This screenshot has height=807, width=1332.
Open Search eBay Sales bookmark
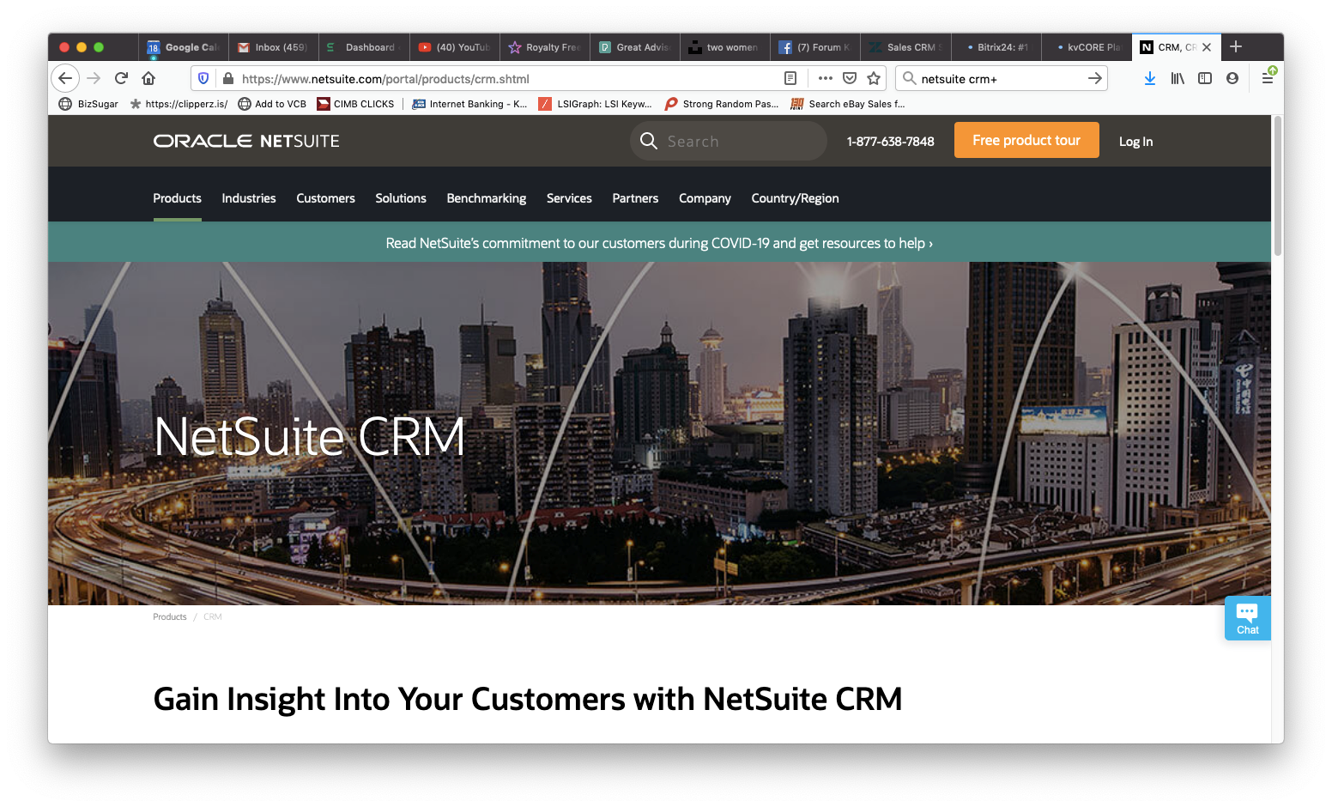(x=848, y=104)
